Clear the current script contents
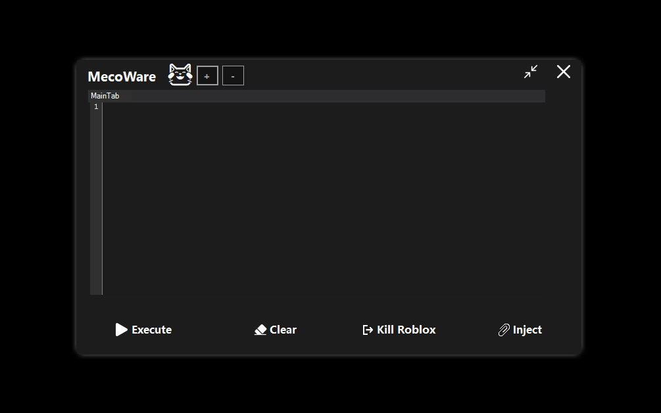Image resolution: width=661 pixels, height=413 pixels. pos(276,330)
